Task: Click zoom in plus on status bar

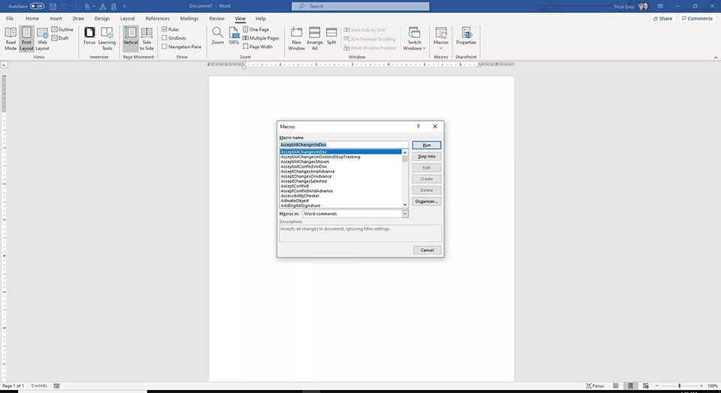Action: (701, 385)
